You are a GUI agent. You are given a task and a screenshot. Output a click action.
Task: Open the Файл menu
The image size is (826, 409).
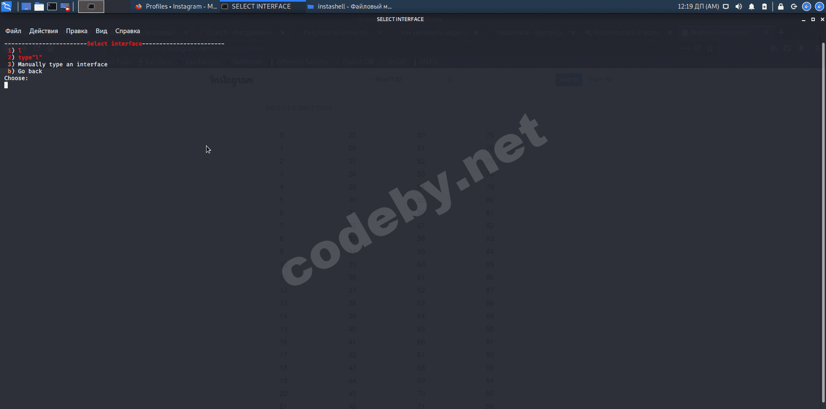tap(13, 31)
